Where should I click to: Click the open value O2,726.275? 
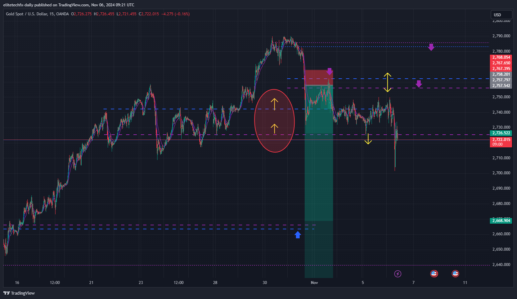coord(81,14)
